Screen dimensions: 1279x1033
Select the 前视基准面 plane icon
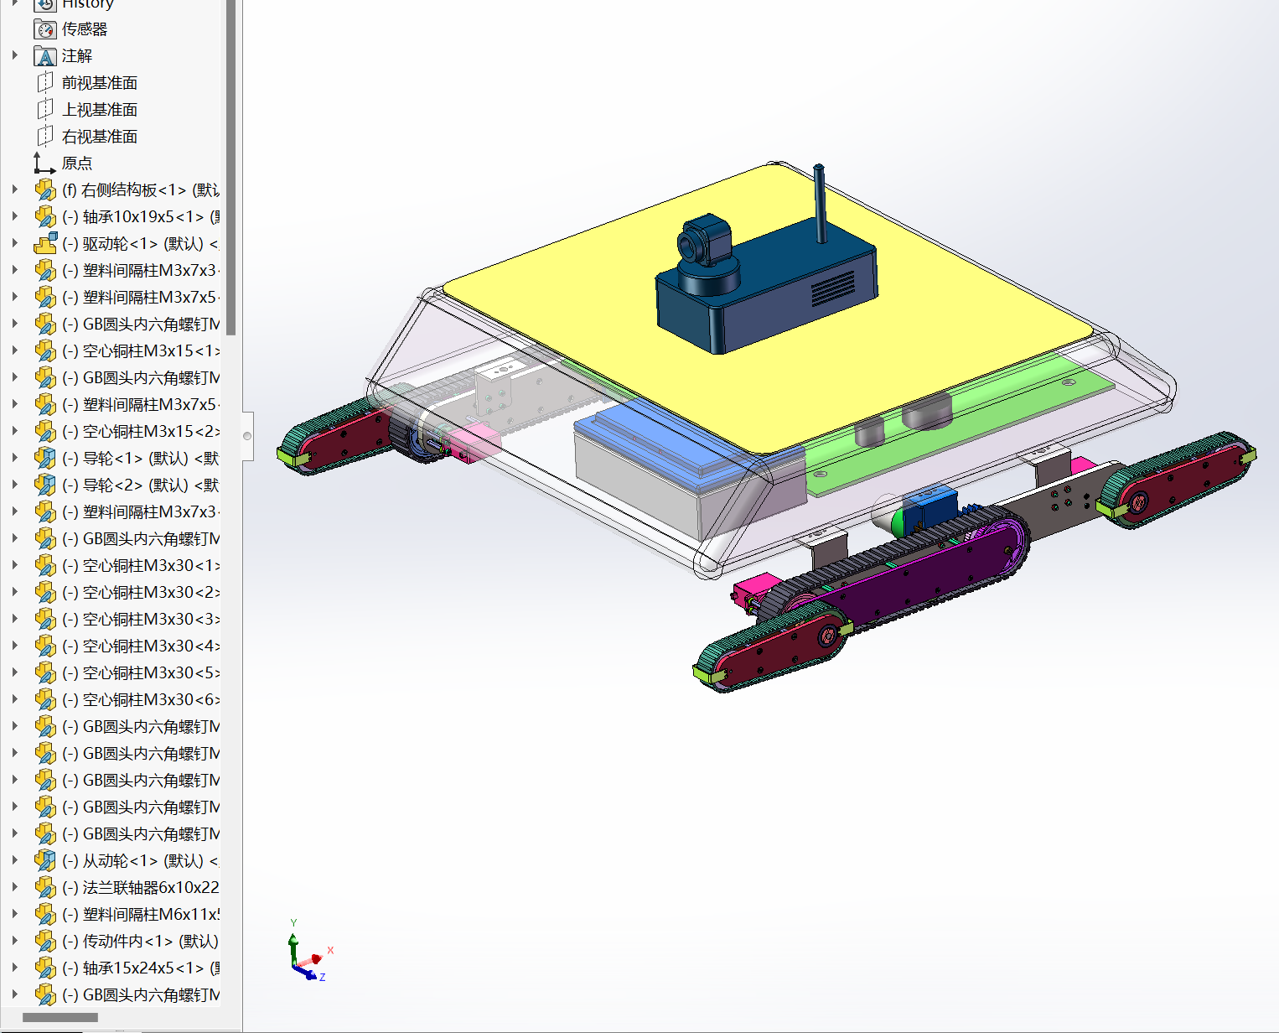45,83
